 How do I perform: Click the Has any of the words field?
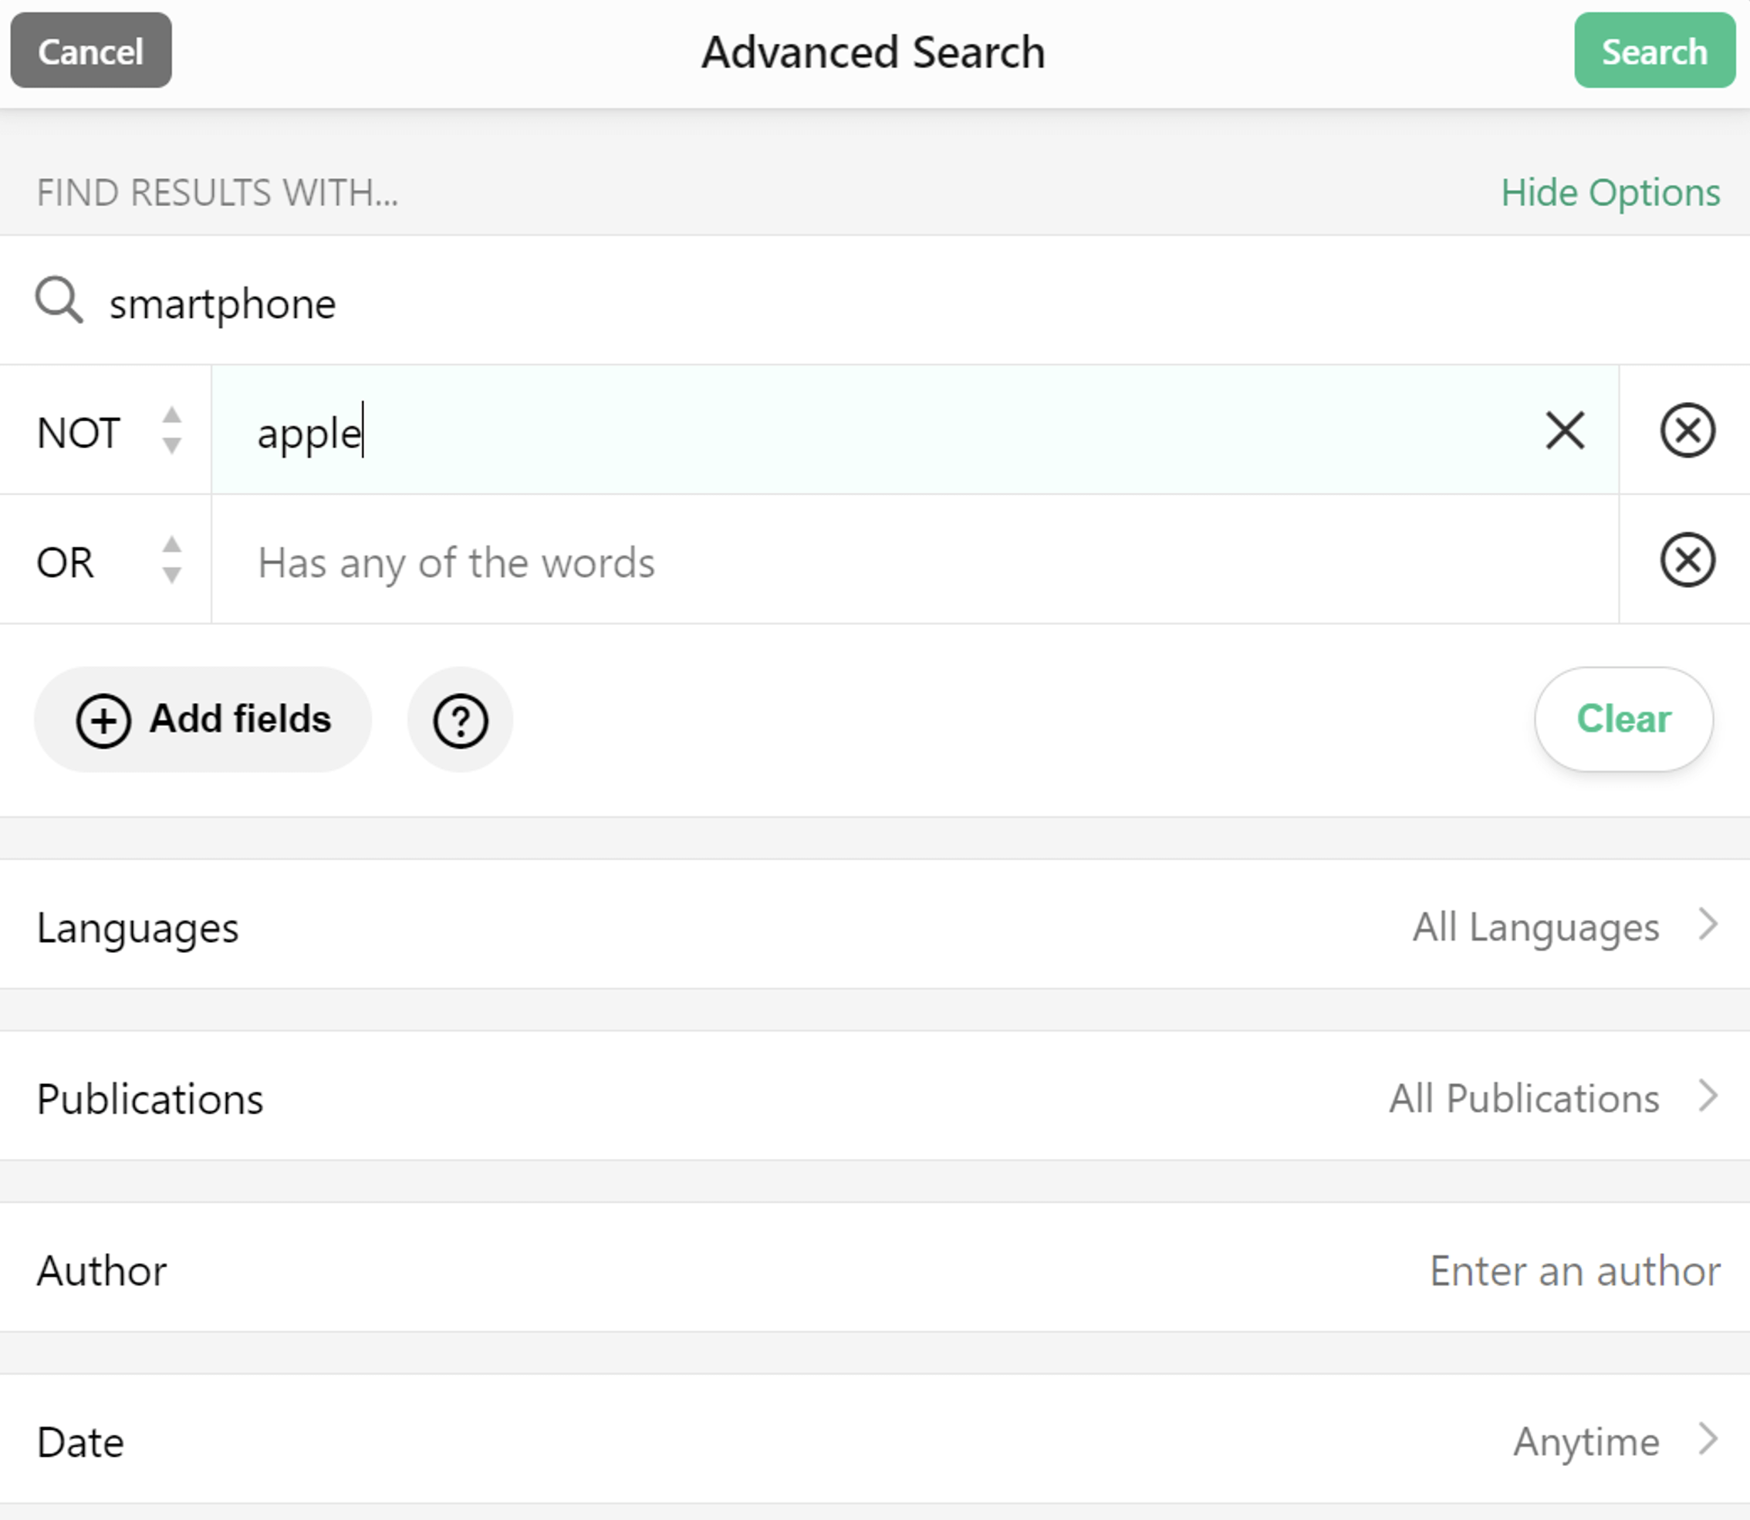(678, 562)
